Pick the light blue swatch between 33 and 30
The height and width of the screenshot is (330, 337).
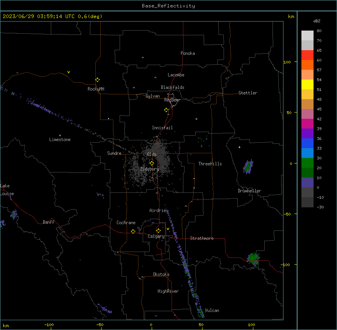(x=307, y=153)
